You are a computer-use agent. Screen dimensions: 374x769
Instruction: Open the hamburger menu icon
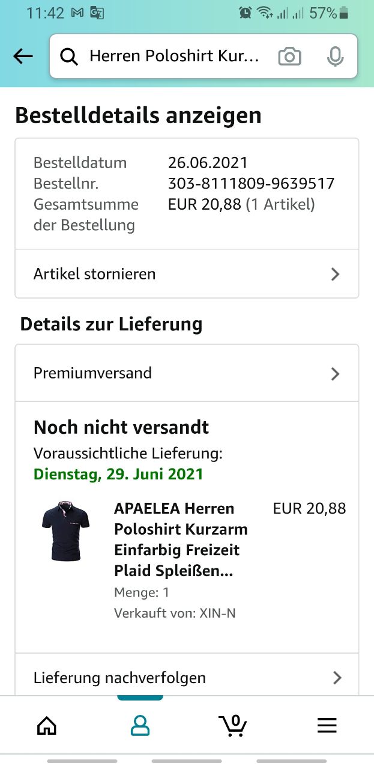(x=327, y=725)
